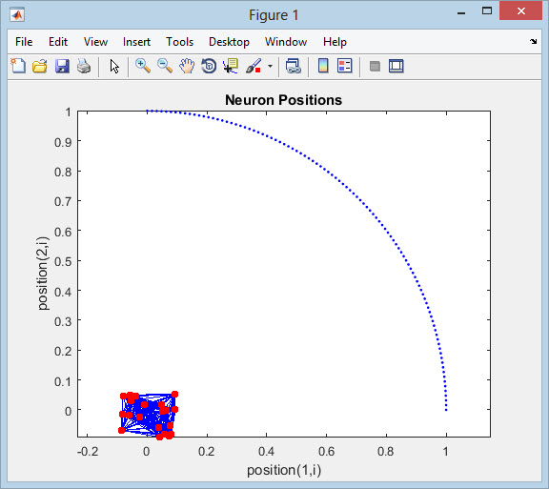The height and width of the screenshot is (489, 549).
Task: Select the Rotate 3D tool
Action: point(209,66)
